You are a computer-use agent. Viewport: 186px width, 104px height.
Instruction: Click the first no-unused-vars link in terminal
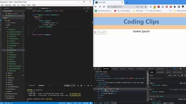[75, 94]
